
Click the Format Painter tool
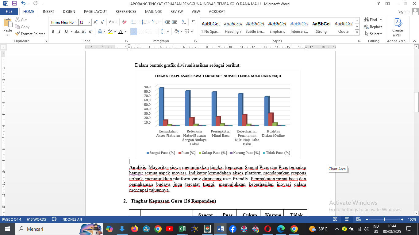pos(30,34)
